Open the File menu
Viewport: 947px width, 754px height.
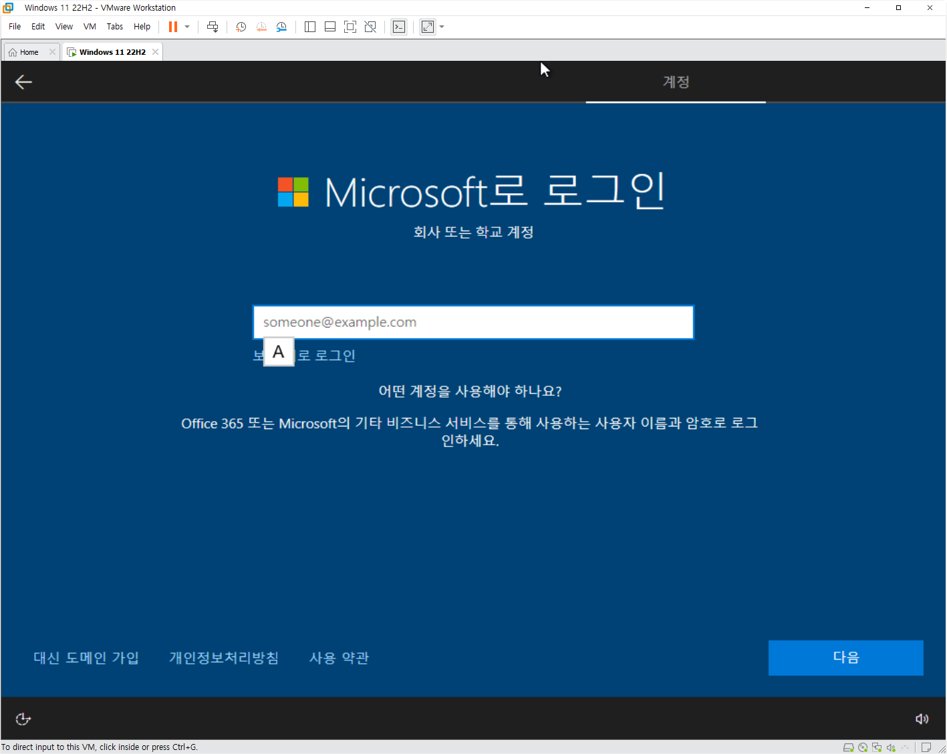(15, 27)
